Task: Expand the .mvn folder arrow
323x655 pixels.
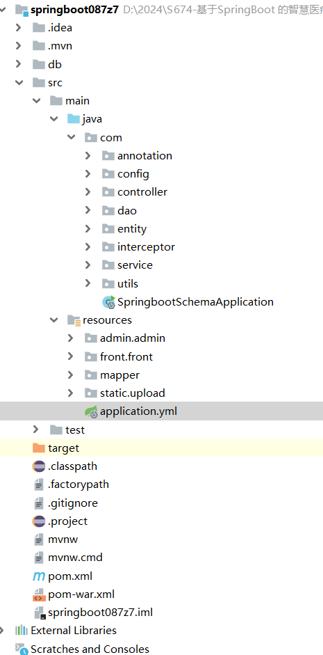Action: [18, 46]
